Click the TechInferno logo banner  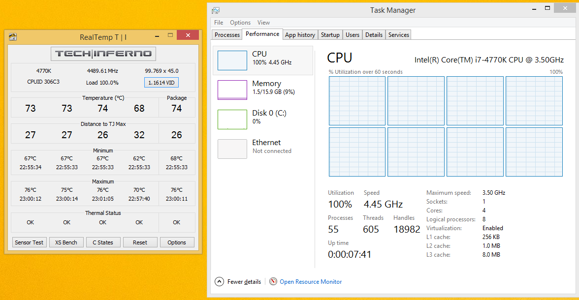coord(103,54)
